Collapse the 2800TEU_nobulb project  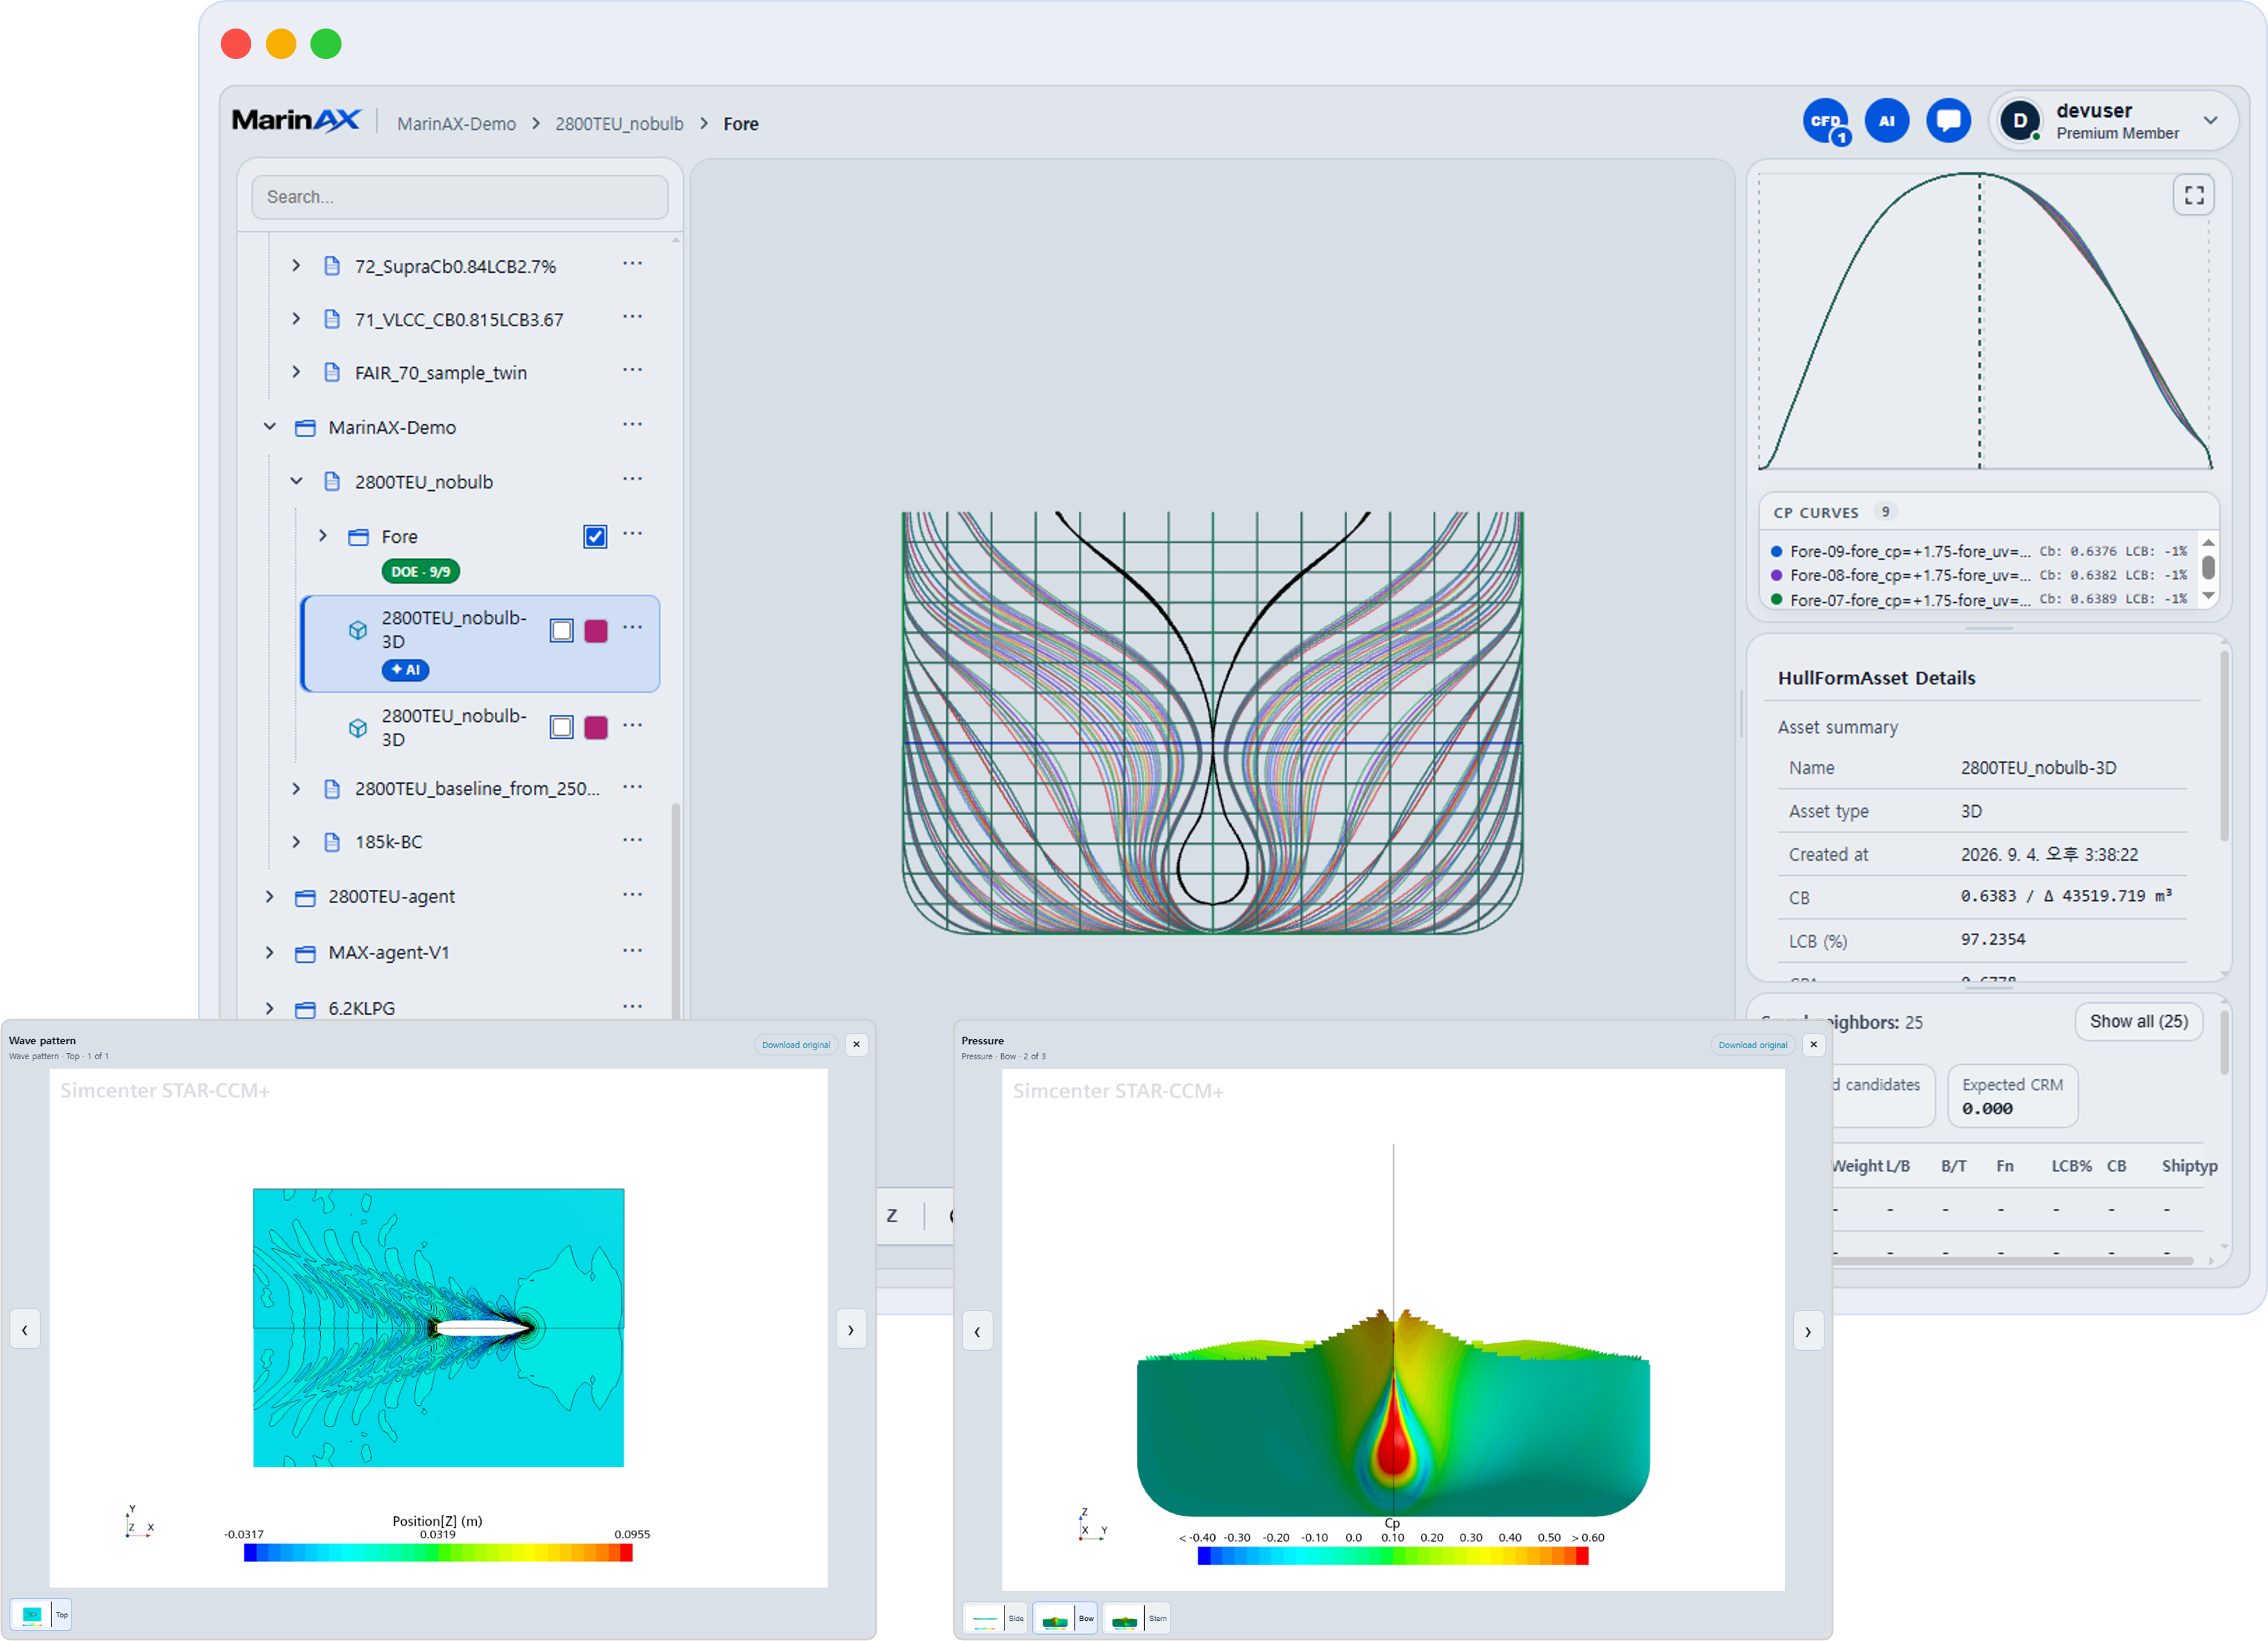pos(296,481)
